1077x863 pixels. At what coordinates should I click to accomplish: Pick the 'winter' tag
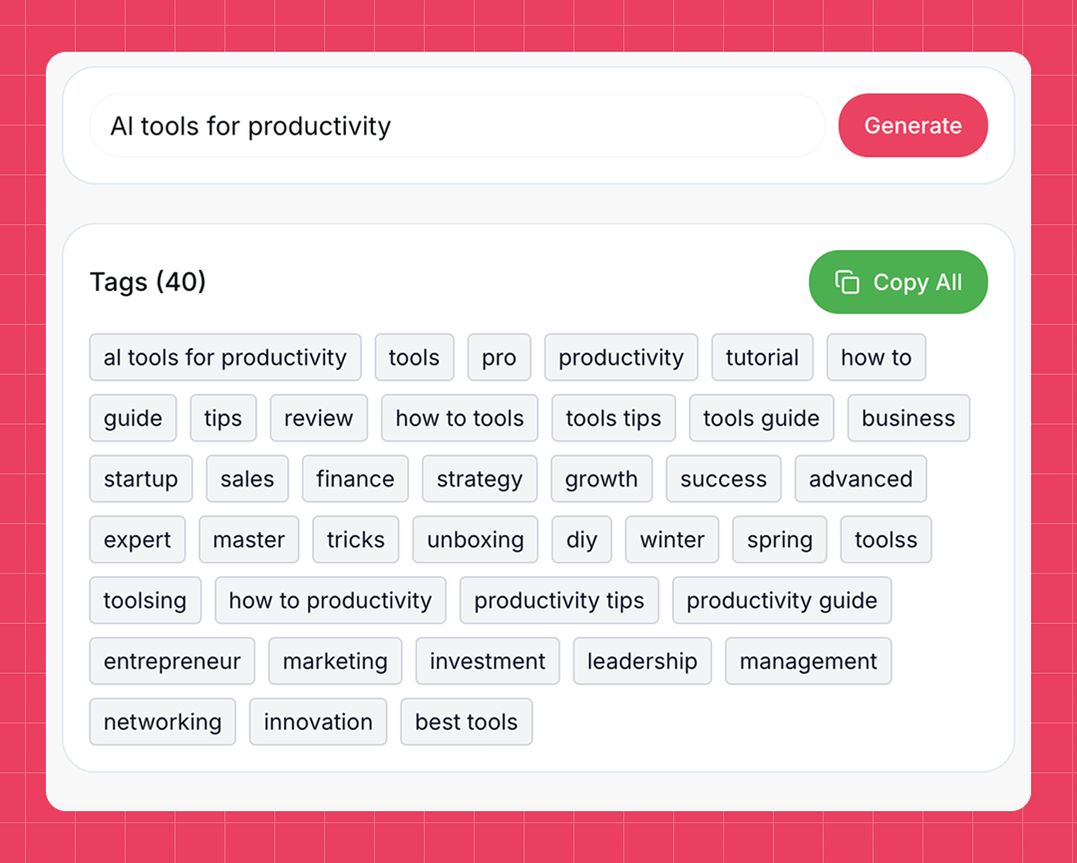point(672,540)
